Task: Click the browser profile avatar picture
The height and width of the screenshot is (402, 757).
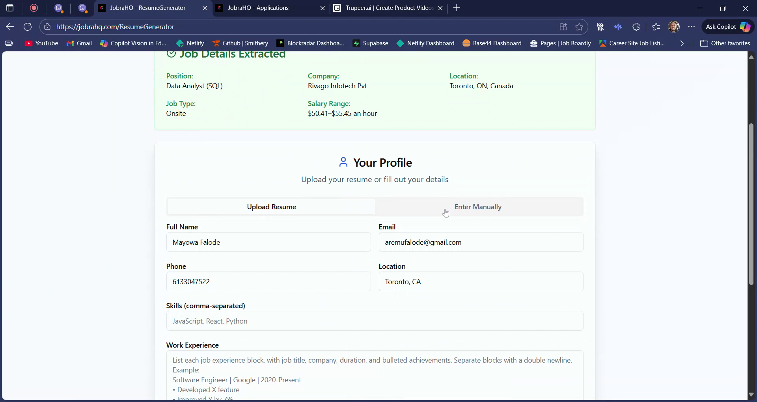Action: click(x=674, y=27)
